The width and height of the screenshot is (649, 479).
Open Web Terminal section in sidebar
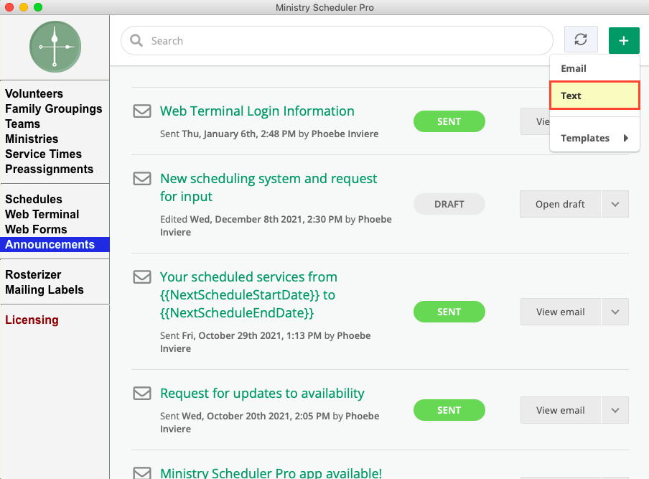42,215
